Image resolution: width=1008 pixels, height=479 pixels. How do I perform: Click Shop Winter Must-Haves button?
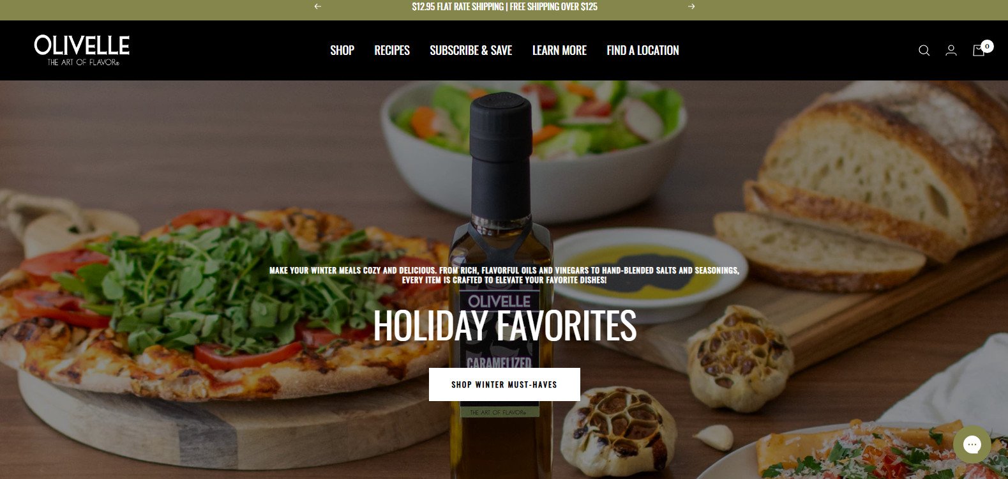(504, 384)
